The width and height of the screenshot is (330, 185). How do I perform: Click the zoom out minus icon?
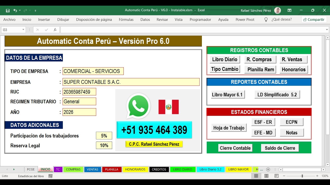pos(284,176)
